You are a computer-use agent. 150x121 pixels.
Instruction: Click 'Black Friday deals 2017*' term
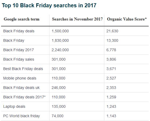coord(24,97)
